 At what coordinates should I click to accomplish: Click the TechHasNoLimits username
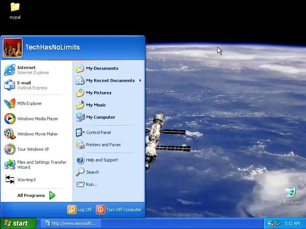[52, 47]
